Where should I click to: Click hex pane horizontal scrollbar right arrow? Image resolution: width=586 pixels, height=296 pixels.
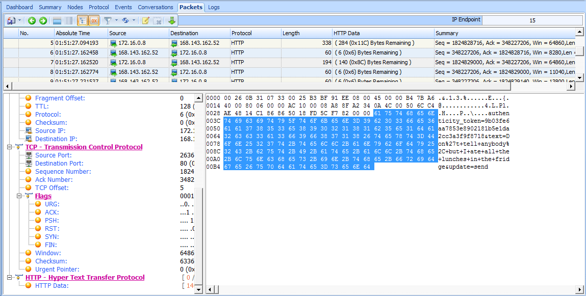click(579, 289)
